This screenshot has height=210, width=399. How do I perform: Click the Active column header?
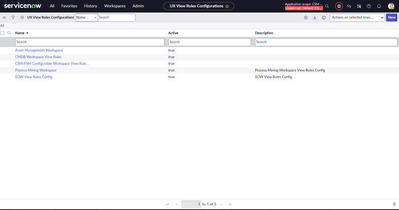click(x=173, y=33)
